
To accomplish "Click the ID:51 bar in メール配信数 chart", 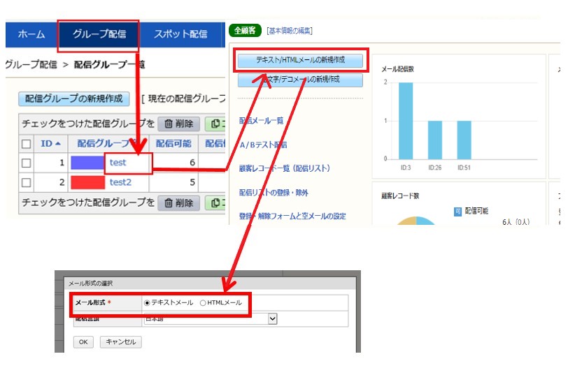I will click(464, 140).
